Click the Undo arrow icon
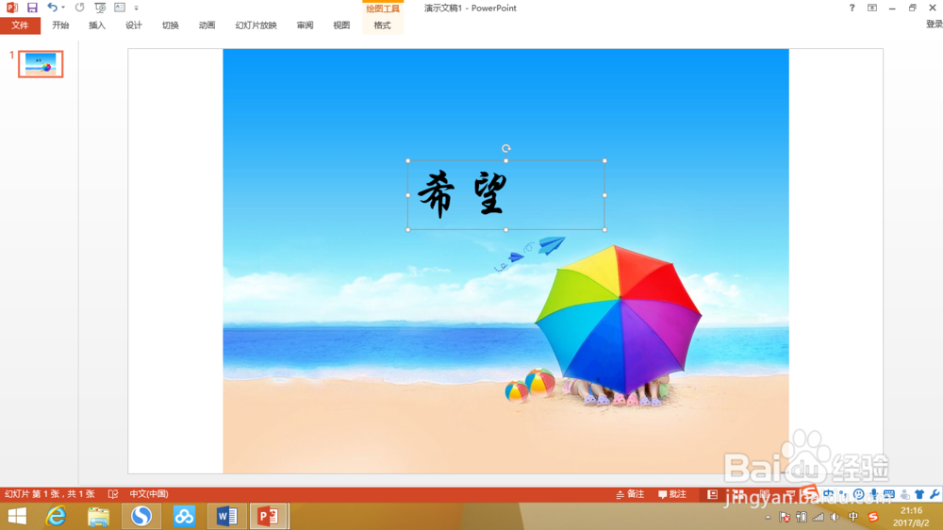Viewport: 943px width, 530px height. (x=52, y=8)
